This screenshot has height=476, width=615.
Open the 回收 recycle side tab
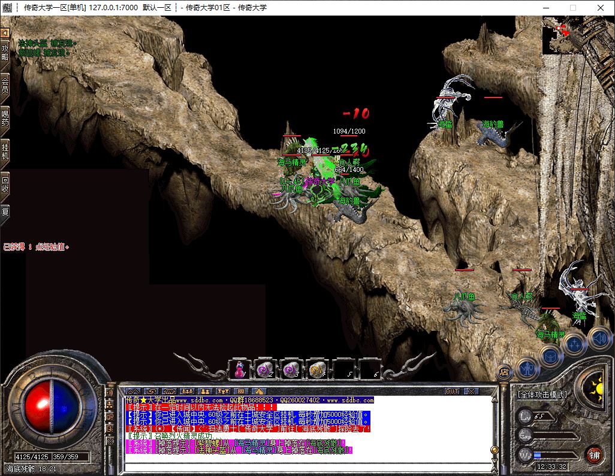pyautogui.click(x=5, y=184)
